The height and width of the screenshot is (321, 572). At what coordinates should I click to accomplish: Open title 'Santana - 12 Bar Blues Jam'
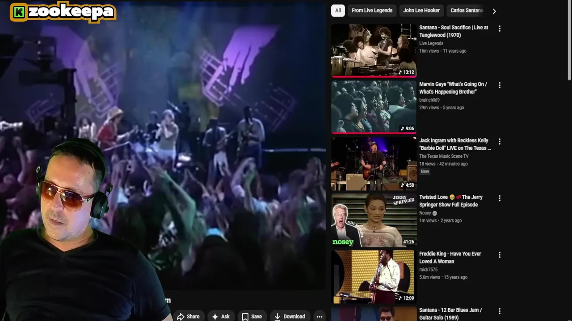pos(450,314)
